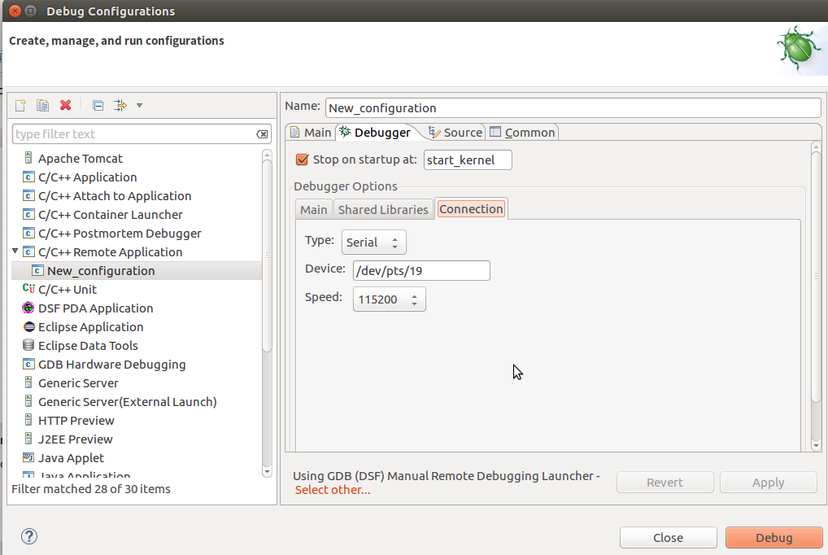Open the Speed baud rate dropdown
Image resolution: width=828 pixels, height=555 pixels.
point(389,299)
